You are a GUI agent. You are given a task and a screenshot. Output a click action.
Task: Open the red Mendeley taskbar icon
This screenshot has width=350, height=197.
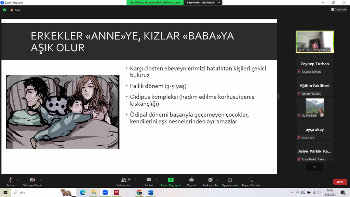117,192
